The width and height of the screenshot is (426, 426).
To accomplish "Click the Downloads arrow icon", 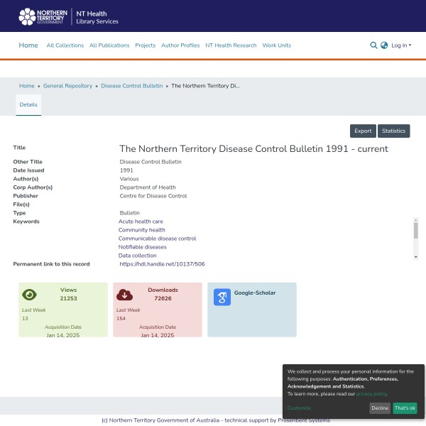I will pyautogui.click(x=124, y=295).
